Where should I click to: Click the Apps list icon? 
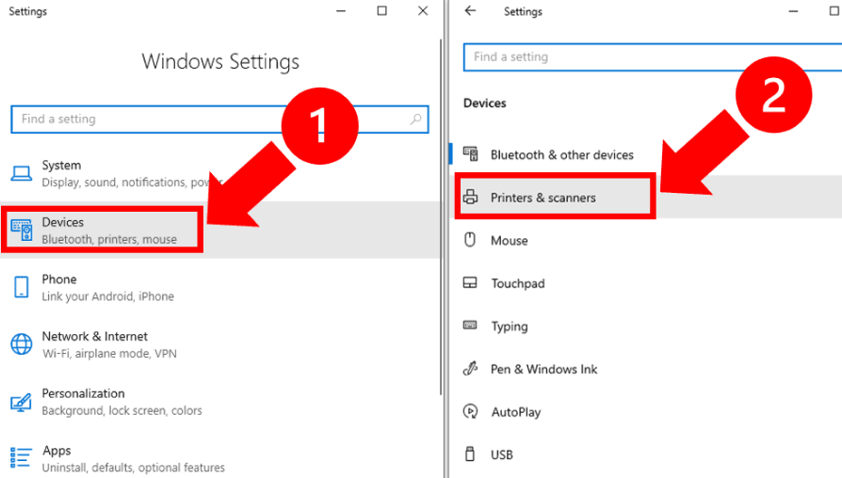pos(21,458)
